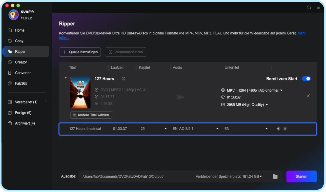Go to the Converter module
Viewport: 326px width, 192px height.
click(x=26, y=73)
